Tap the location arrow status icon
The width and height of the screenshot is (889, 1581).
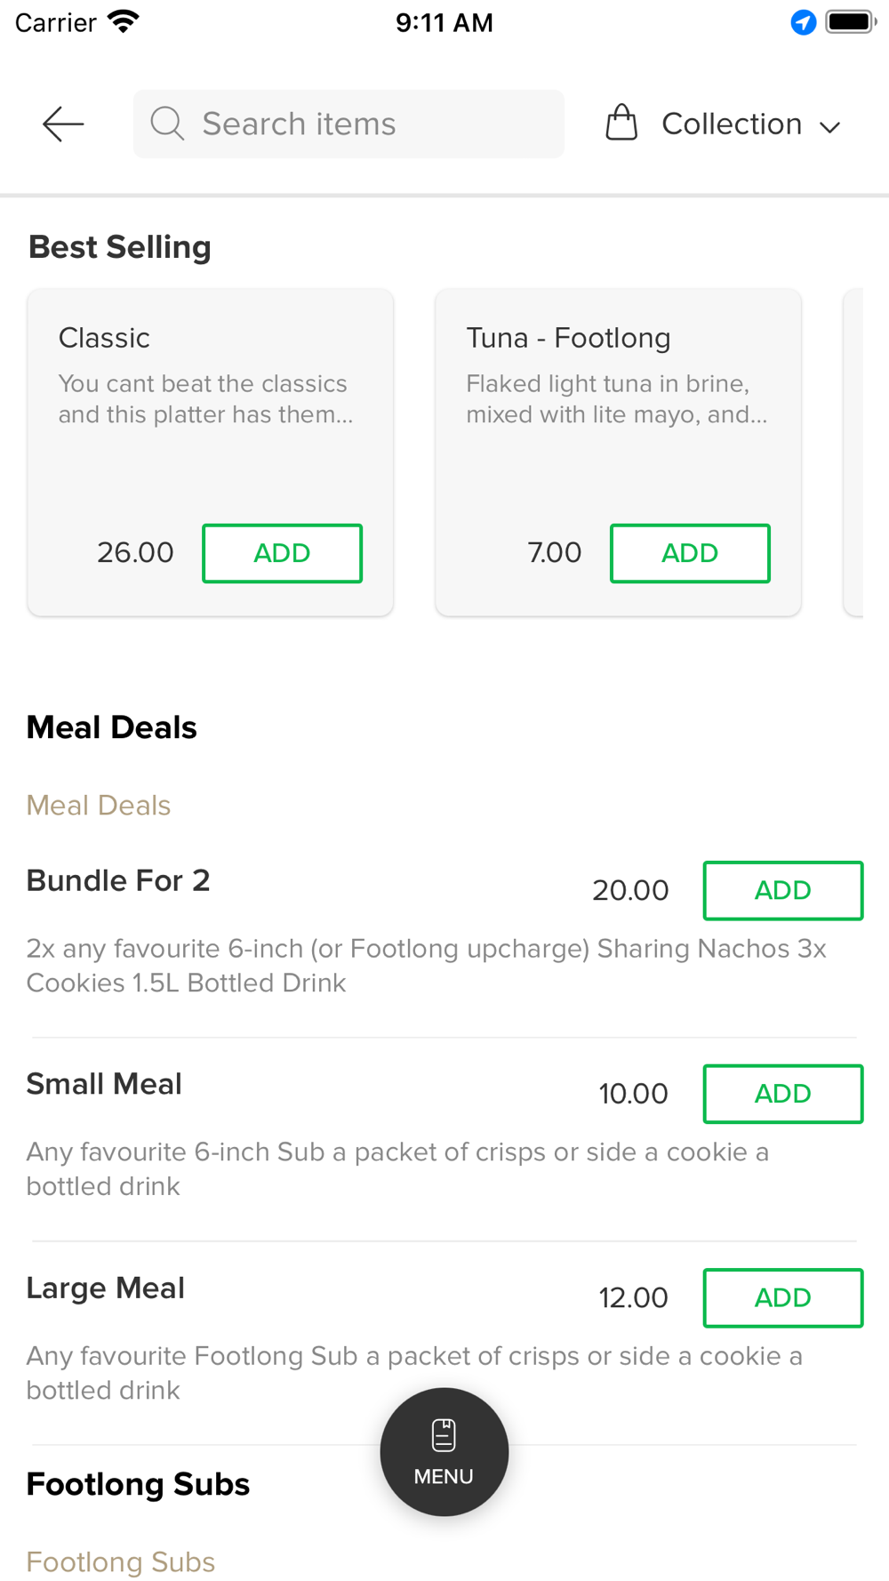coord(804,22)
